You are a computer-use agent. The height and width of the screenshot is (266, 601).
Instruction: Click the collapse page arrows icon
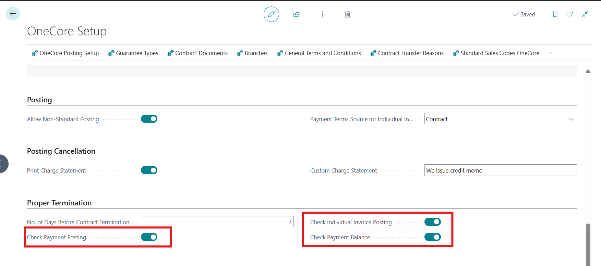coord(585,14)
